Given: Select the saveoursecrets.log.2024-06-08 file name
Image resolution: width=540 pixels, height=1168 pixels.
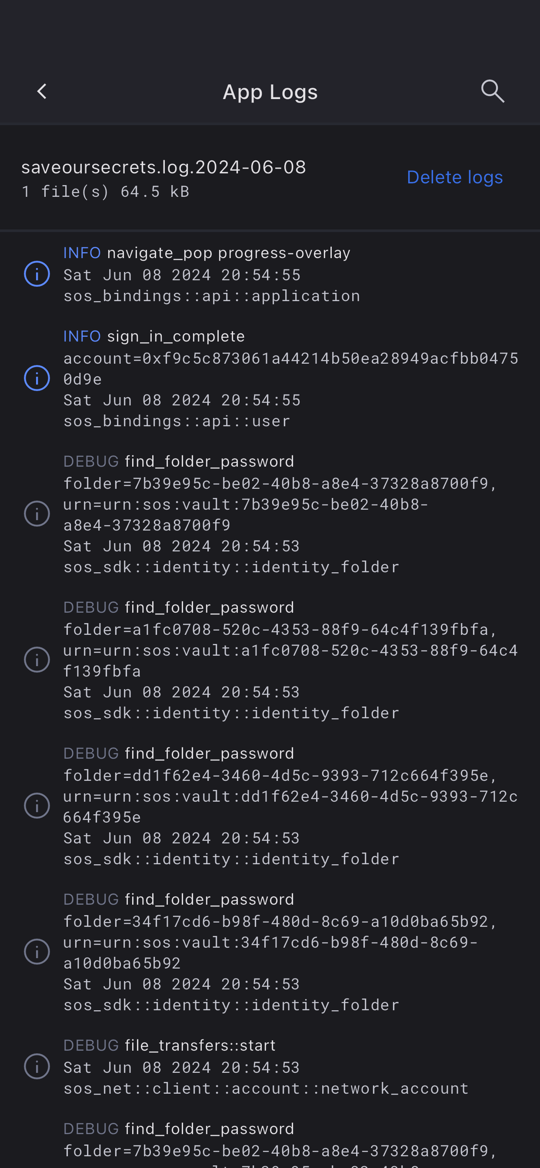Looking at the screenshot, I should pos(164,167).
